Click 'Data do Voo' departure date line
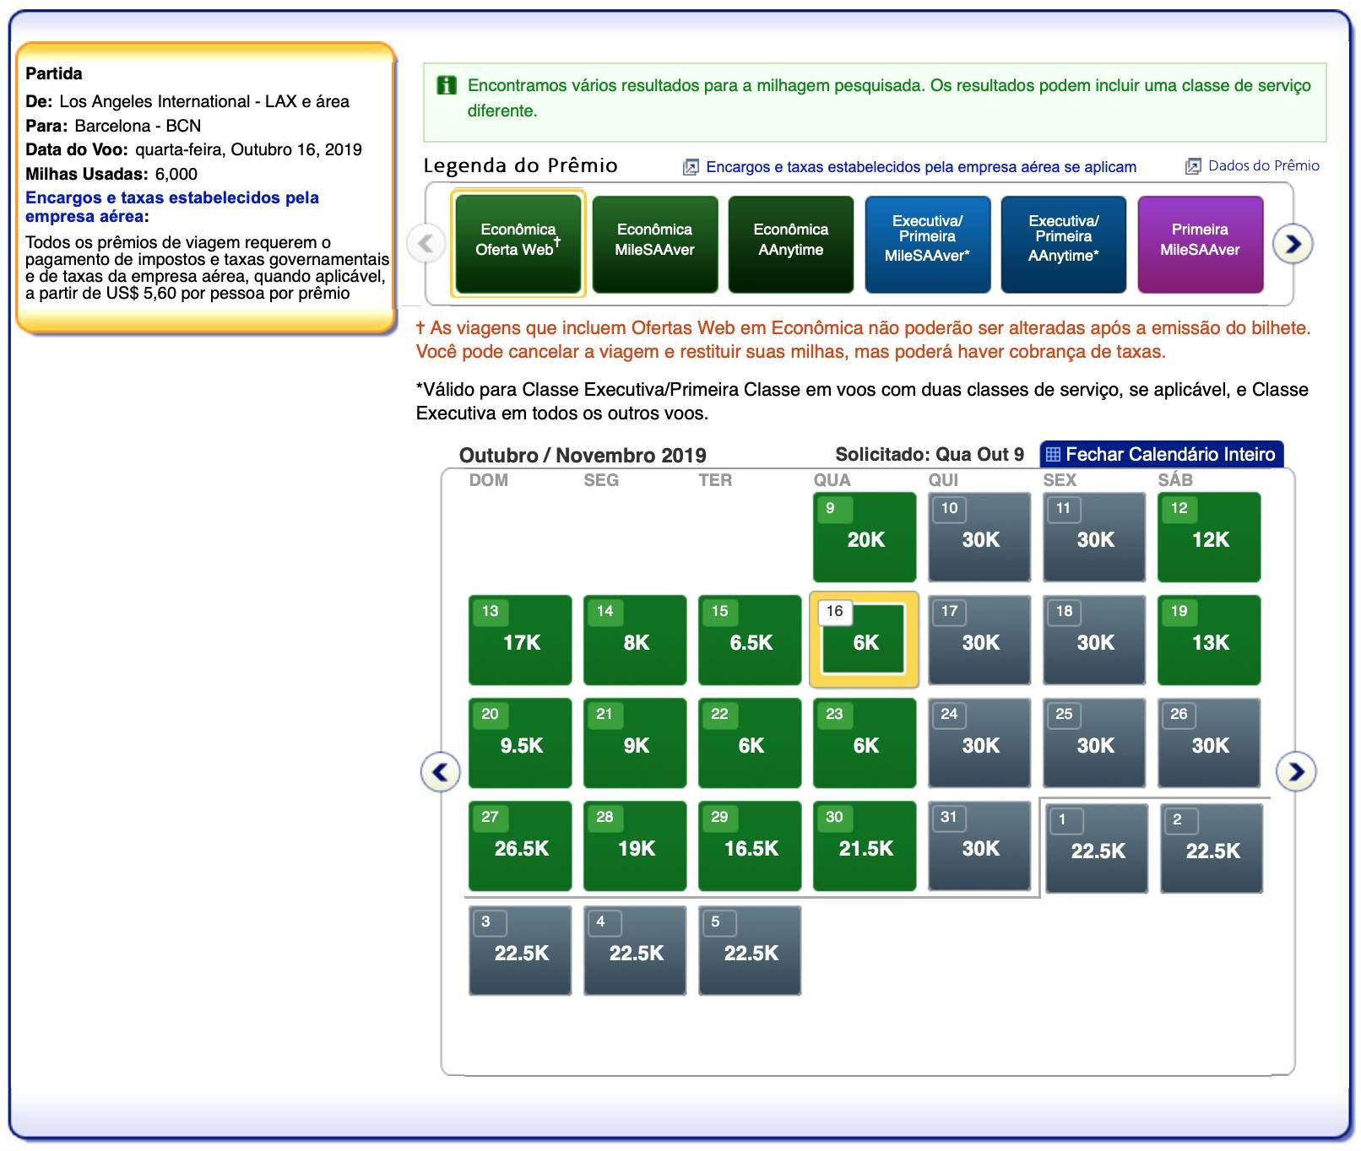Viewport: 1361px width, 1151px height. click(x=193, y=149)
